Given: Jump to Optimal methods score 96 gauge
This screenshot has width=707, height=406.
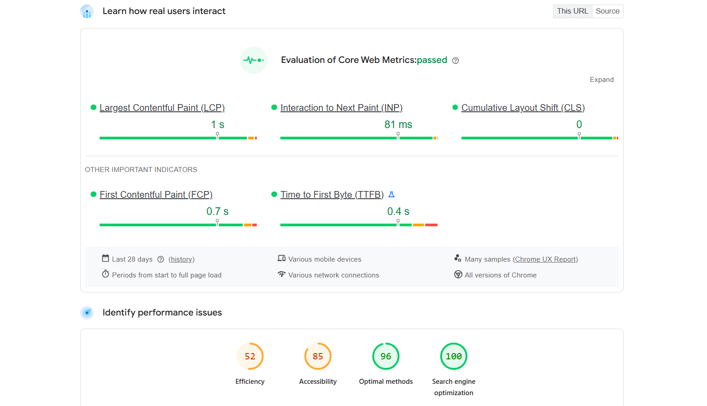Looking at the screenshot, I should (x=386, y=356).
